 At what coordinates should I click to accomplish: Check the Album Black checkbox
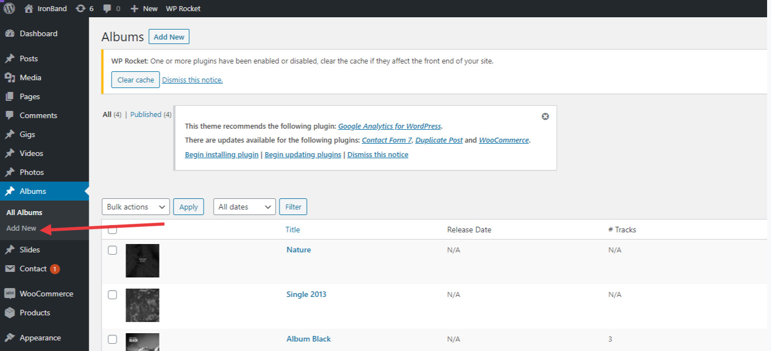(x=112, y=339)
